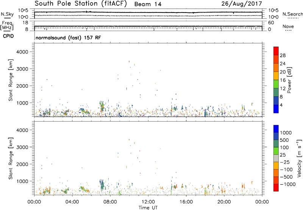Image resolution: width=303 pixels, height=210 pixels.
Task: Click power colorbar tick '4'
Action: tap(281, 105)
